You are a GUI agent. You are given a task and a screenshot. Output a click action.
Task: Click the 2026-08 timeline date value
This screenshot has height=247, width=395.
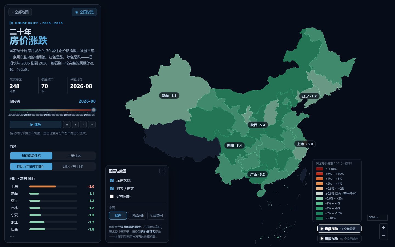(87, 101)
